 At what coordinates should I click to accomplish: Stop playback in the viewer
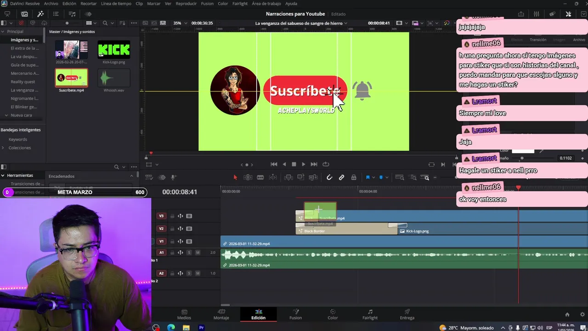[294, 164]
